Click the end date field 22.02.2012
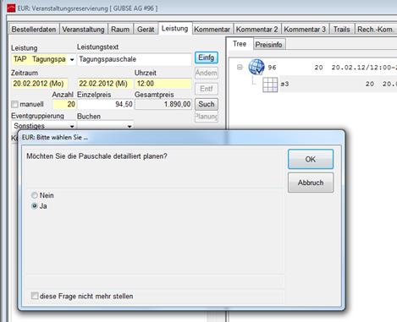 tap(105, 84)
